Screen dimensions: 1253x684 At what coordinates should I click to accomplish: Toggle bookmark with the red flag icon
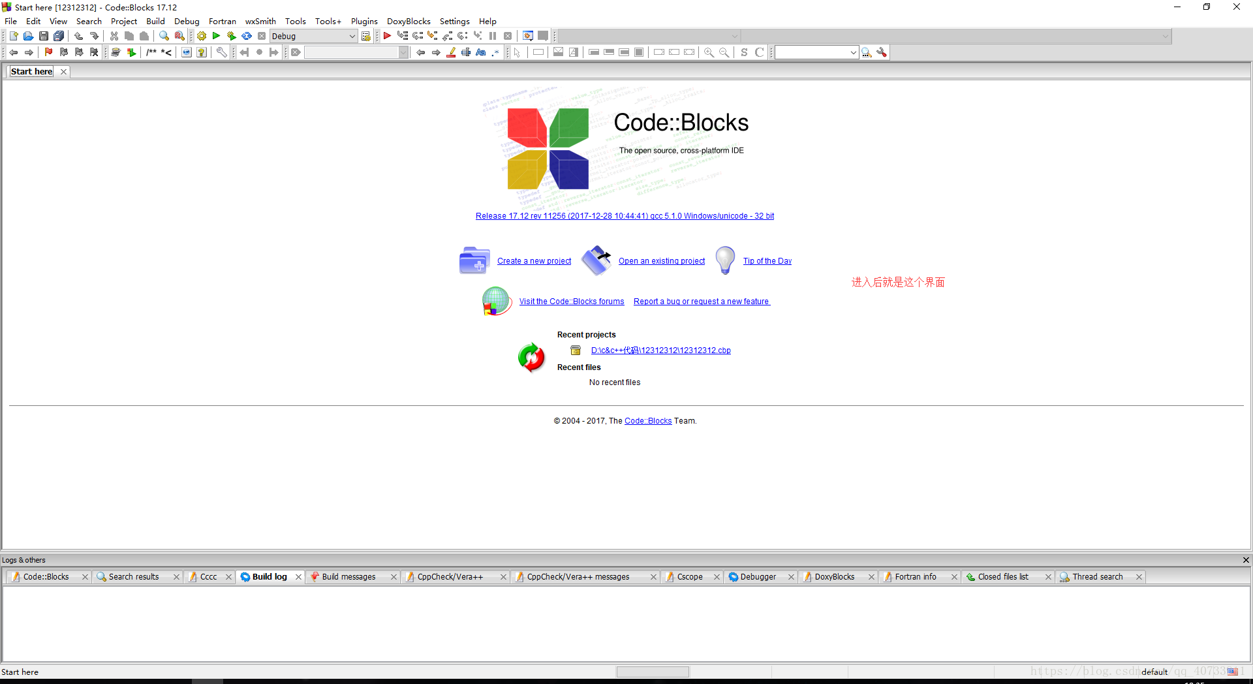click(x=48, y=52)
